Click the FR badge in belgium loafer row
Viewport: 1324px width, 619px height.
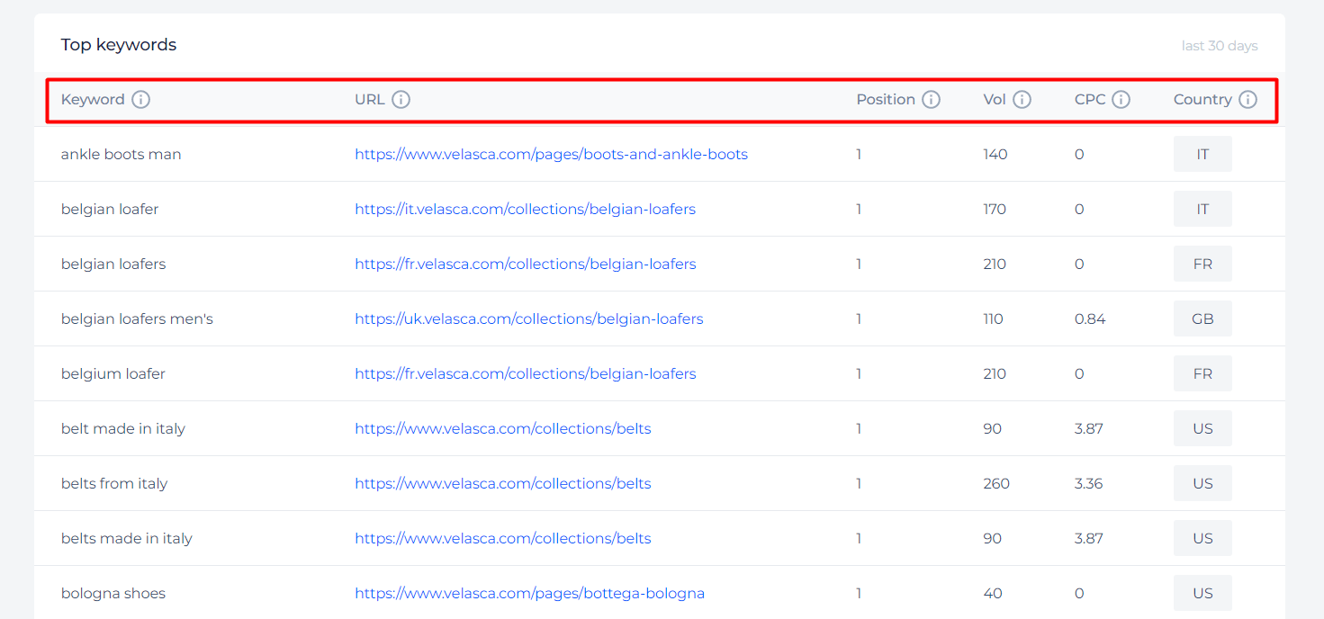coord(1202,373)
